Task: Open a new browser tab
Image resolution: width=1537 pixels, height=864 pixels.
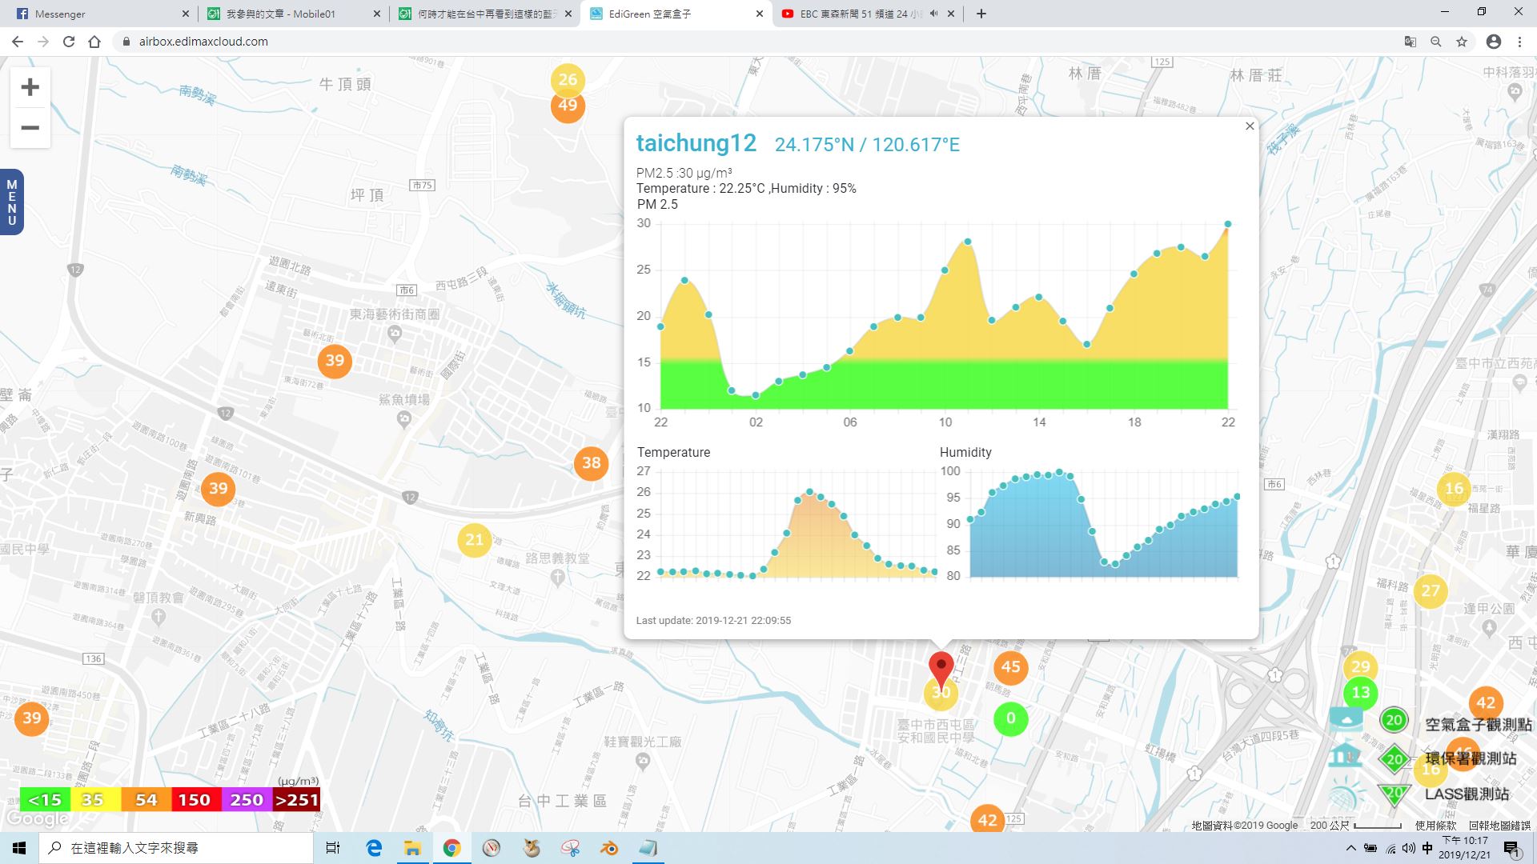Action: (x=981, y=14)
